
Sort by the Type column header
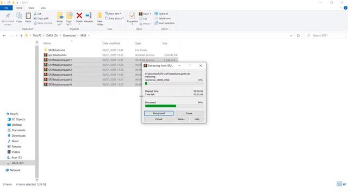(x=138, y=44)
